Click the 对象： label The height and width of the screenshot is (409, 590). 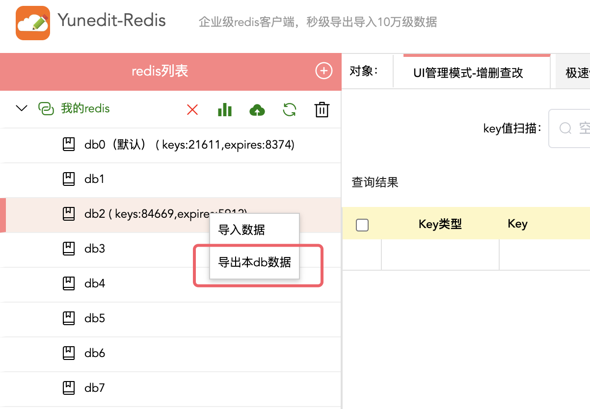pos(364,71)
